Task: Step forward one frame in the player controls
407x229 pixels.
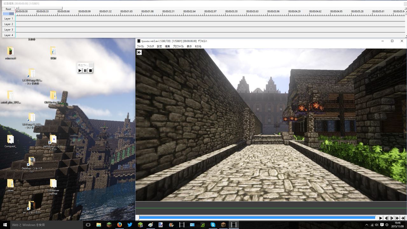Action: (x=391, y=218)
